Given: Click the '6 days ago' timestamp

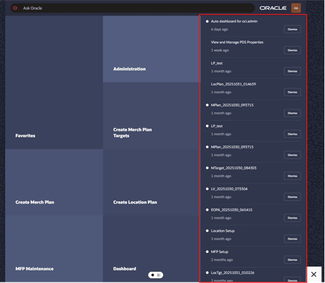Looking at the screenshot, I should pyautogui.click(x=219, y=29).
